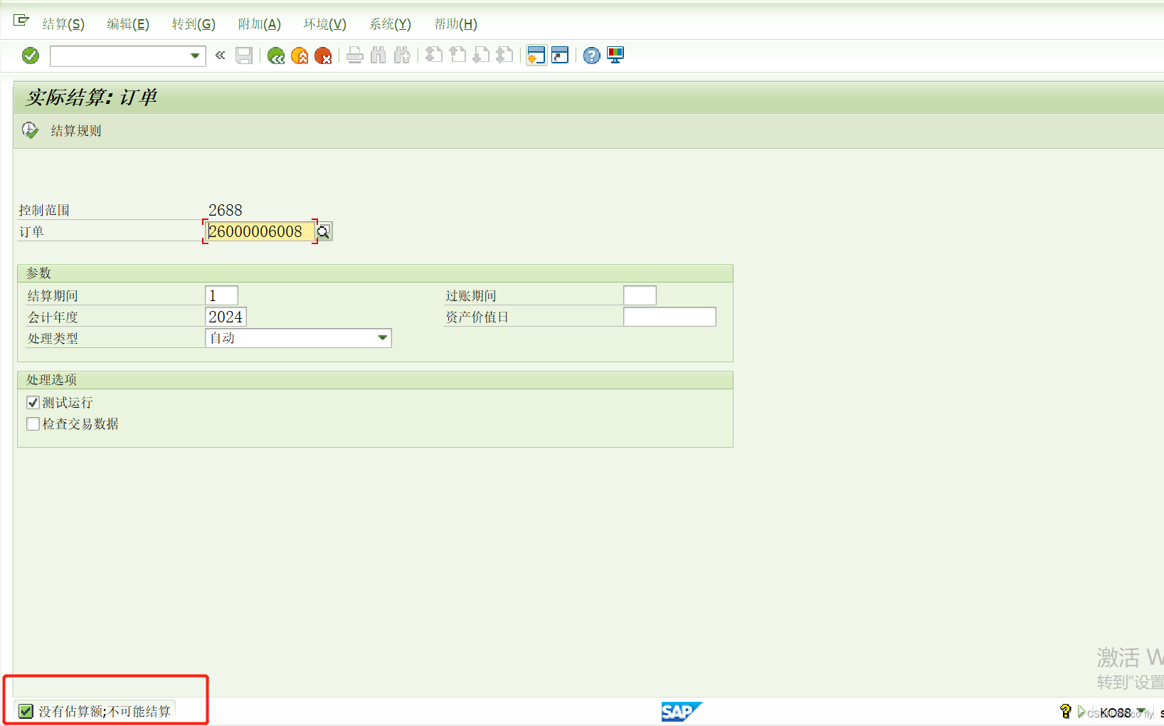Open SAP Help via the question mark icon
The height and width of the screenshot is (726, 1164).
coord(591,56)
